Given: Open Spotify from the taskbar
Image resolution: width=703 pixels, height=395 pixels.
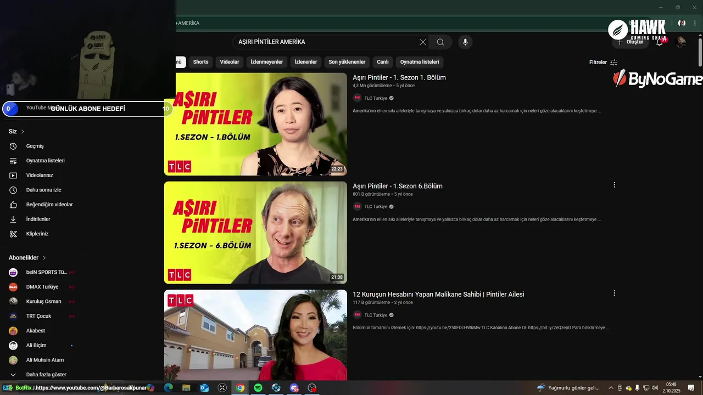Looking at the screenshot, I should coord(258,388).
